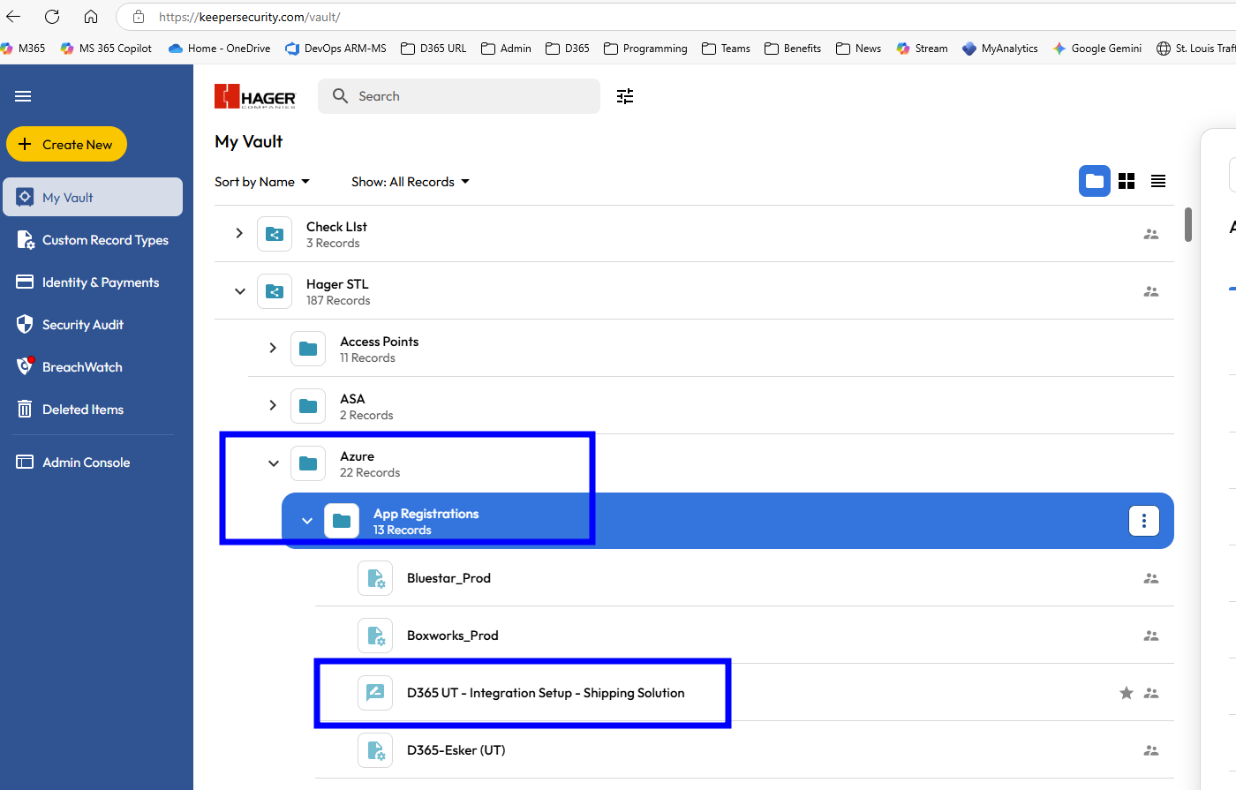This screenshot has width=1236, height=790.
Task: Click the Check LIst shared folder icon
Action: [275, 234]
